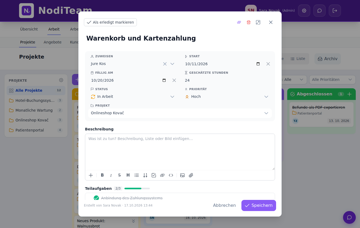Open the task in full view icon
The width and height of the screenshot is (360, 228).
(258, 22)
